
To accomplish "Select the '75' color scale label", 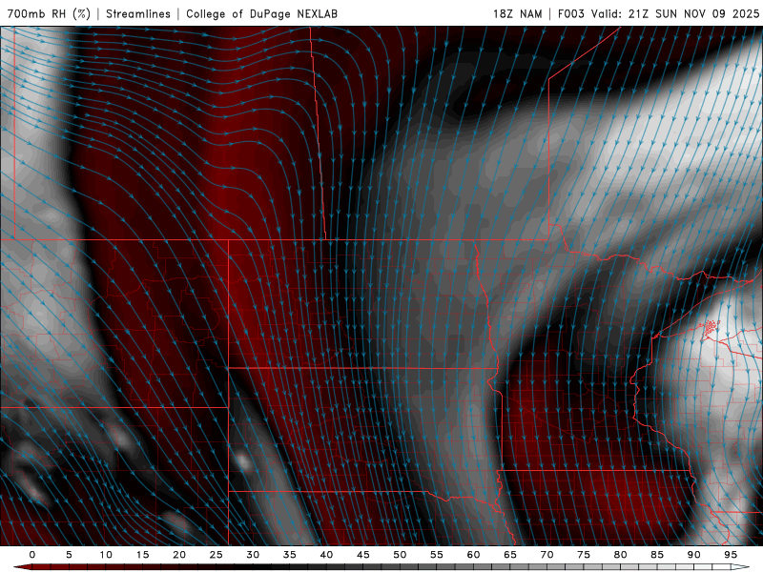I will (584, 555).
